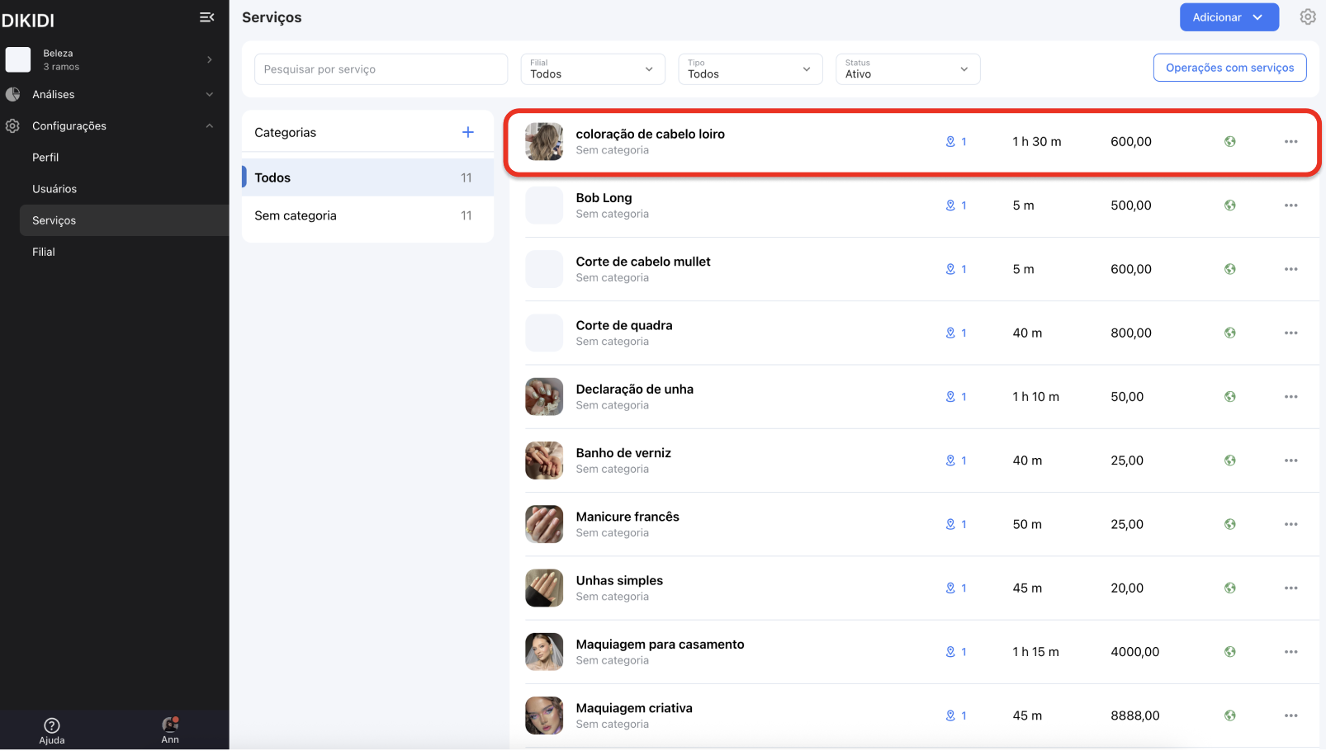
Task: Collapse the sidebar using the menu icon
Action: [206, 17]
